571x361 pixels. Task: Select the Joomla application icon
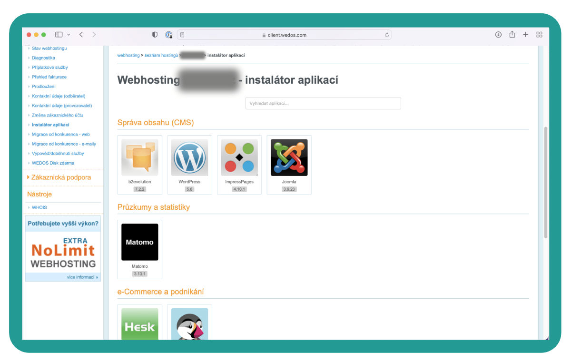pyautogui.click(x=289, y=157)
